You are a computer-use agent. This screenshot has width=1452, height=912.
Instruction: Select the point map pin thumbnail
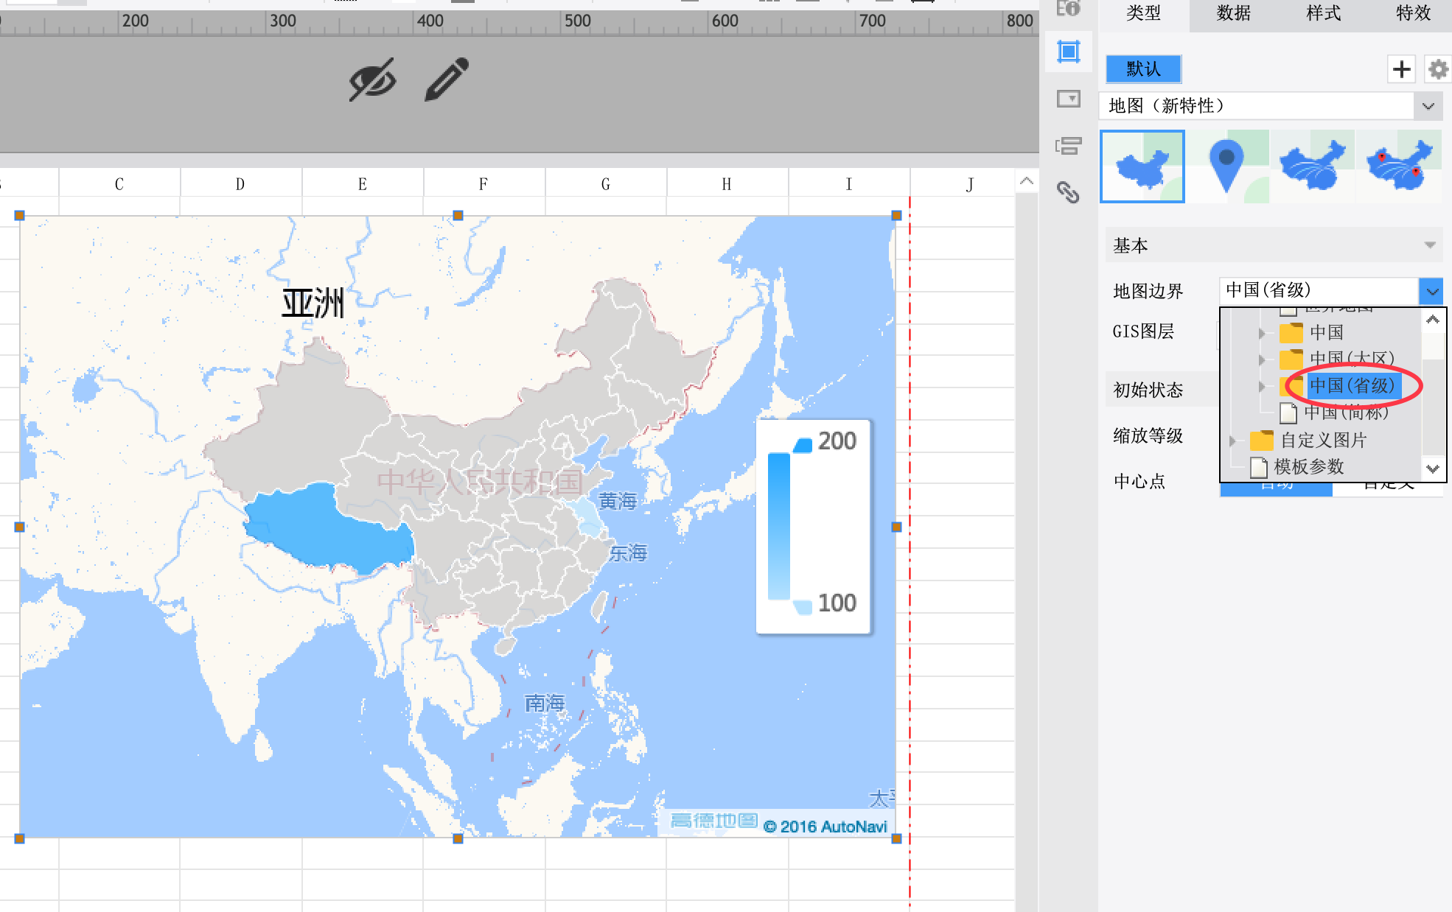pyautogui.click(x=1227, y=166)
